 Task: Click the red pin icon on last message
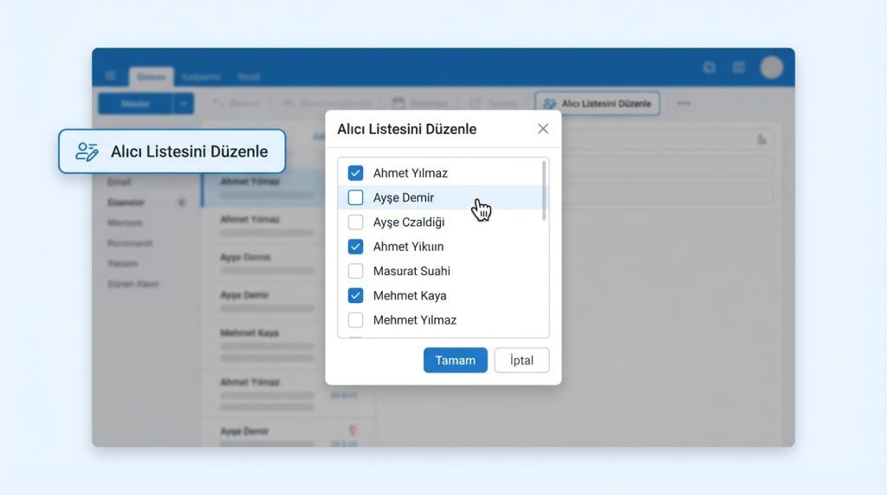(353, 431)
